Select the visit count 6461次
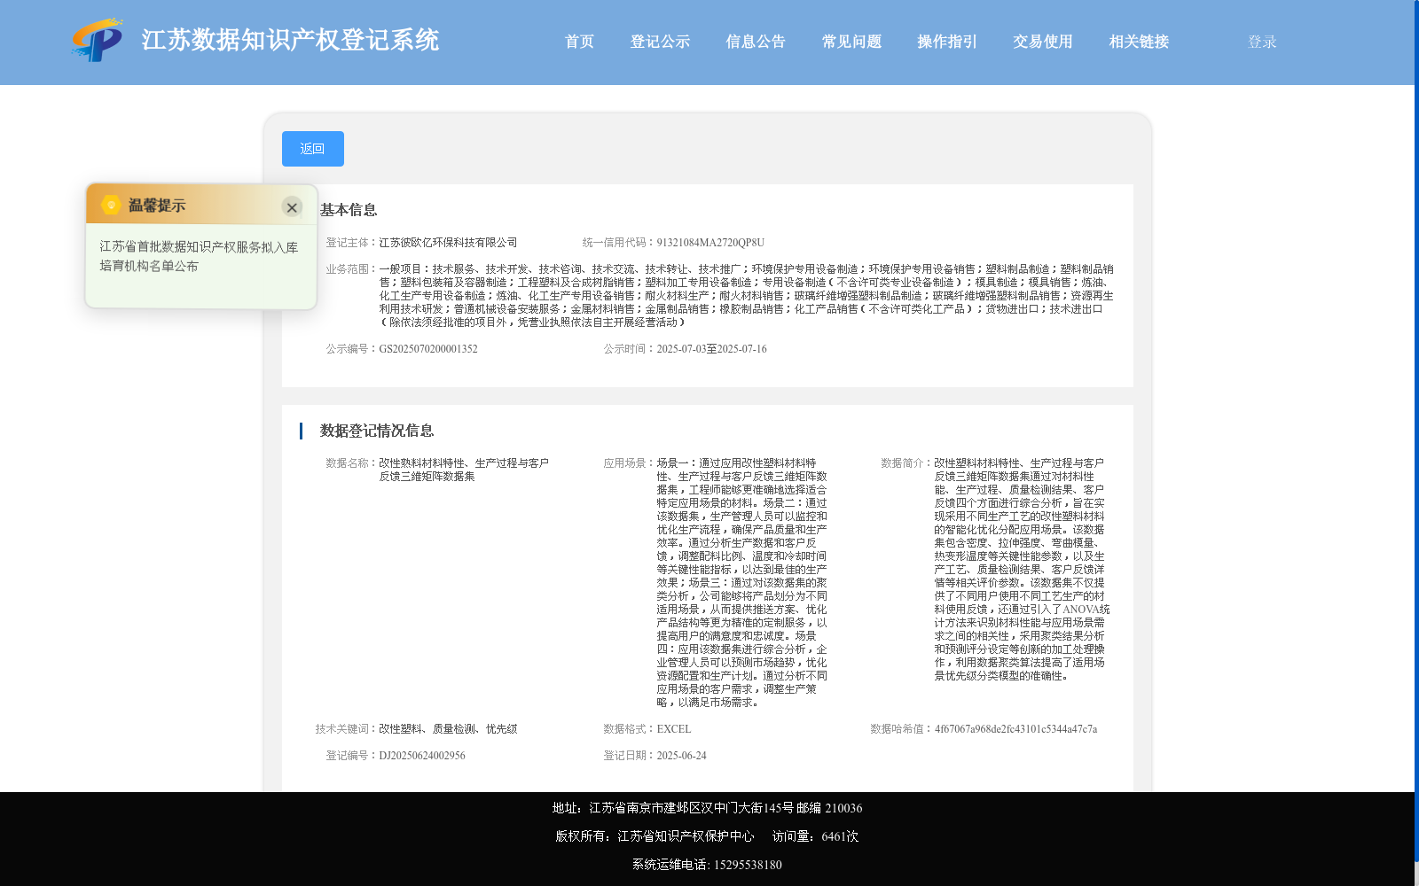 pyautogui.click(x=840, y=836)
